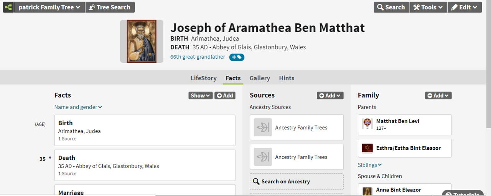
Task: Expand Name and gender section
Action: (78, 107)
